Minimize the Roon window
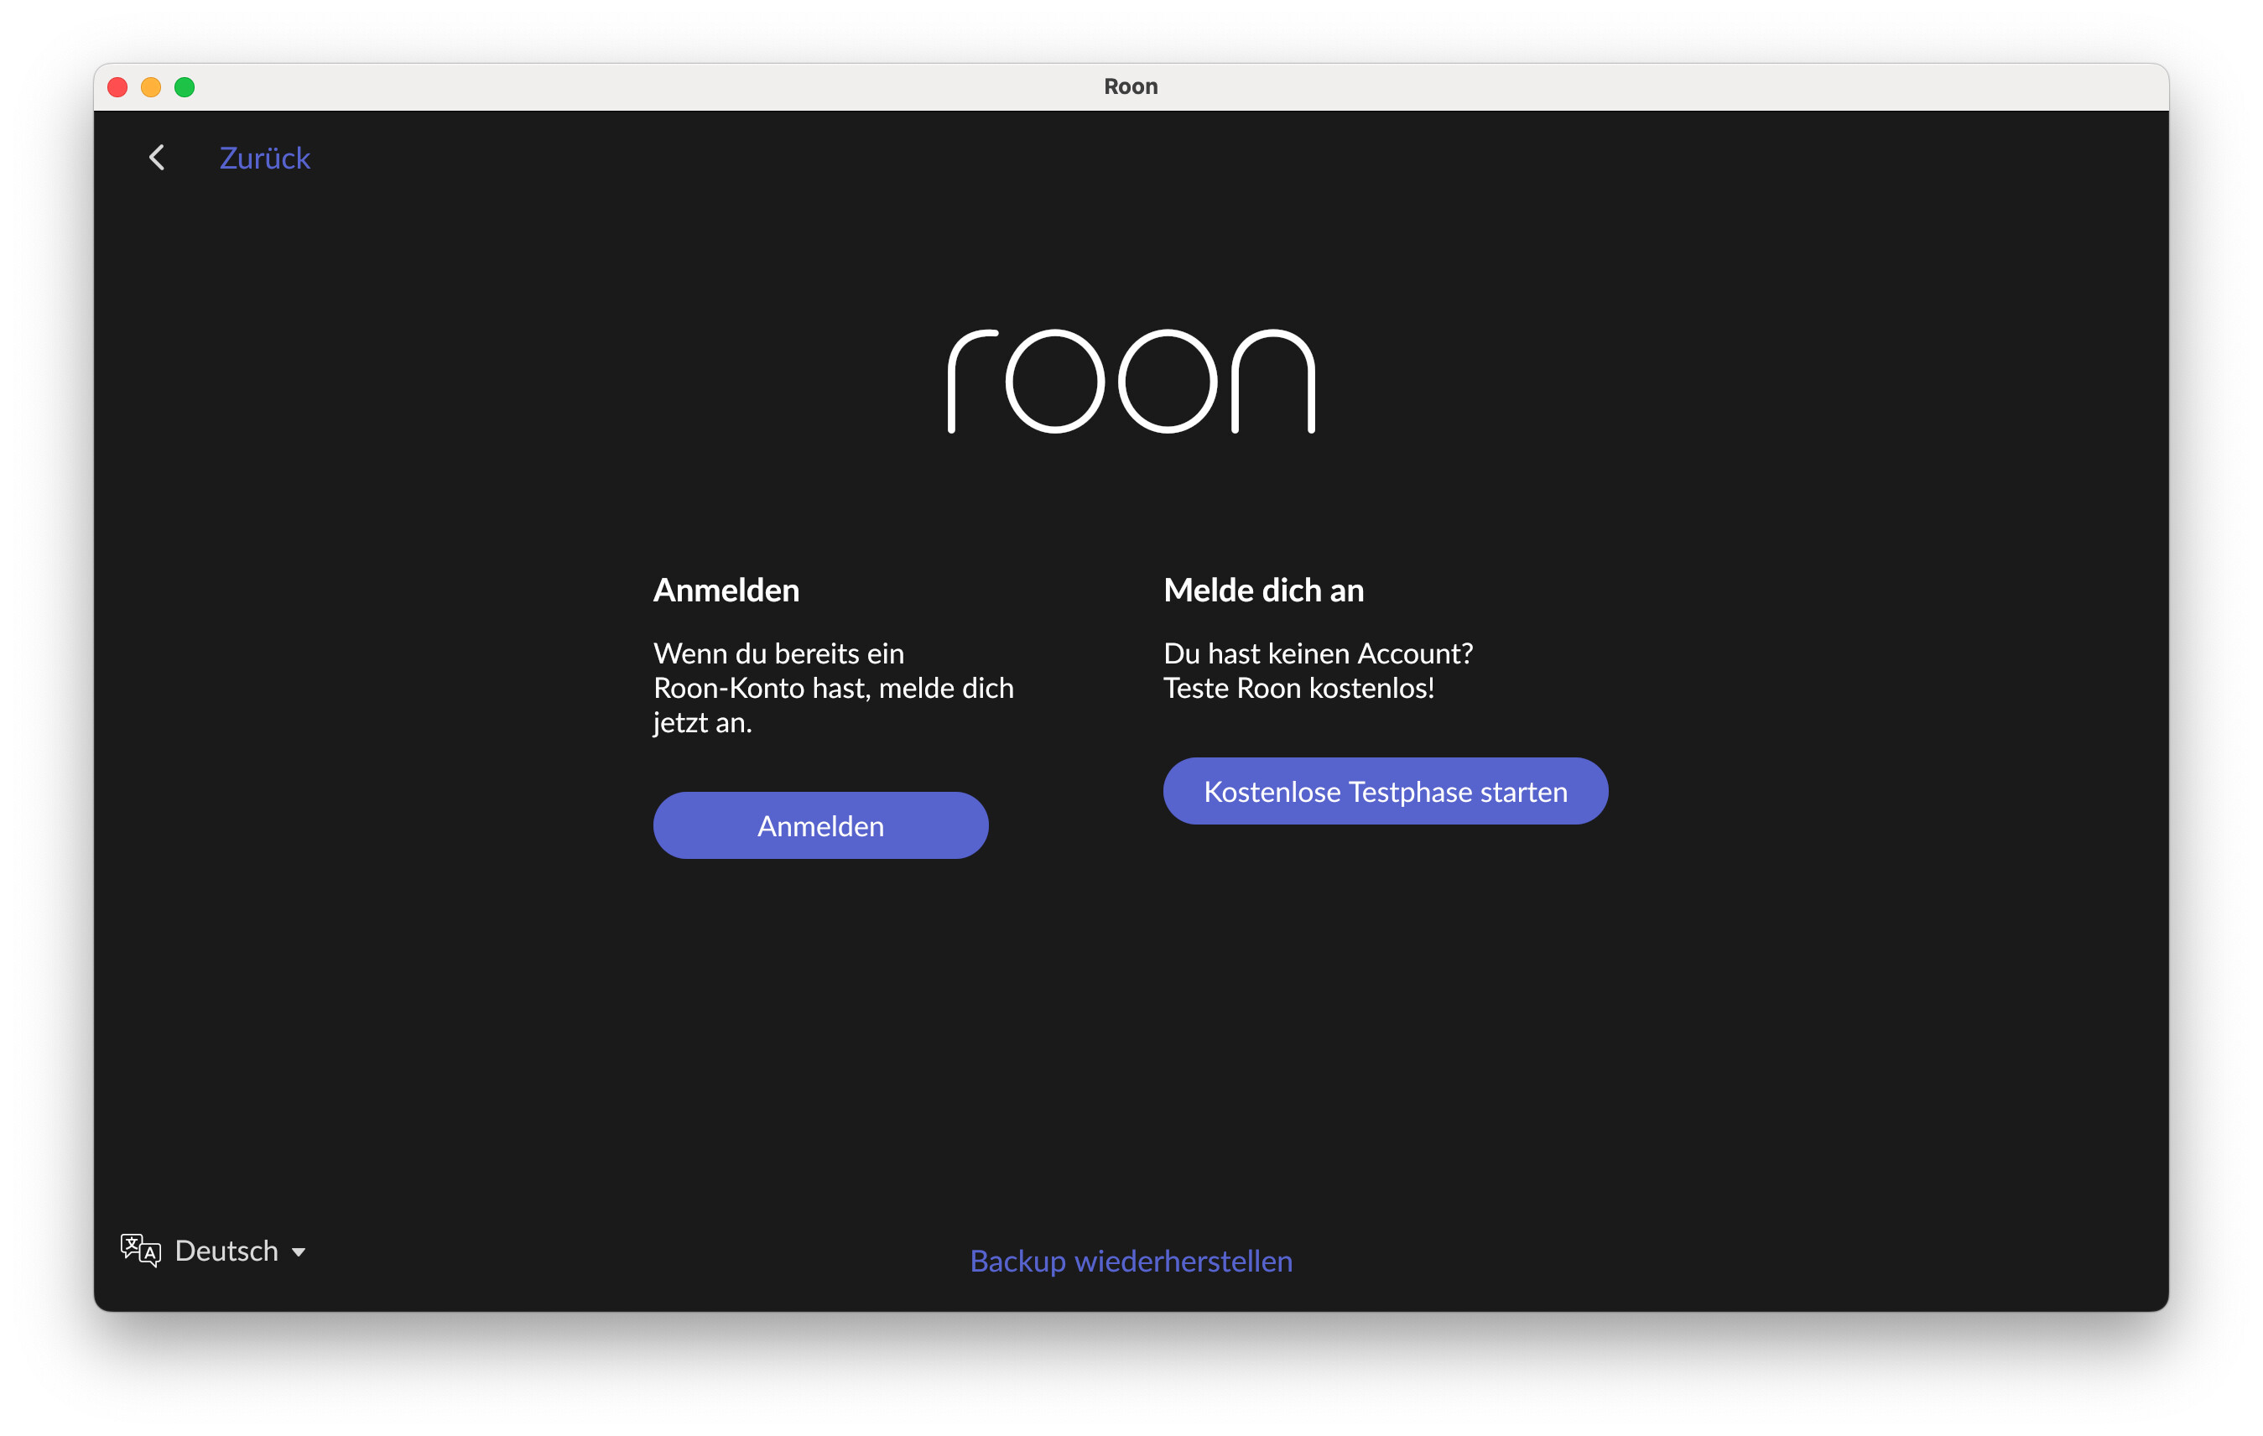The height and width of the screenshot is (1436, 2263). pos(151,87)
